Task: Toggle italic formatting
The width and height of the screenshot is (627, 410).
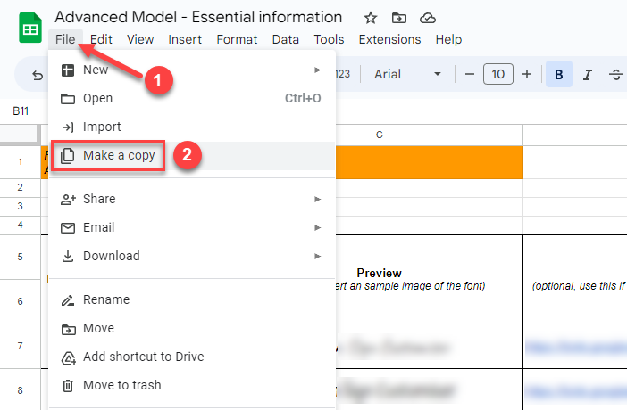Action: [x=587, y=74]
